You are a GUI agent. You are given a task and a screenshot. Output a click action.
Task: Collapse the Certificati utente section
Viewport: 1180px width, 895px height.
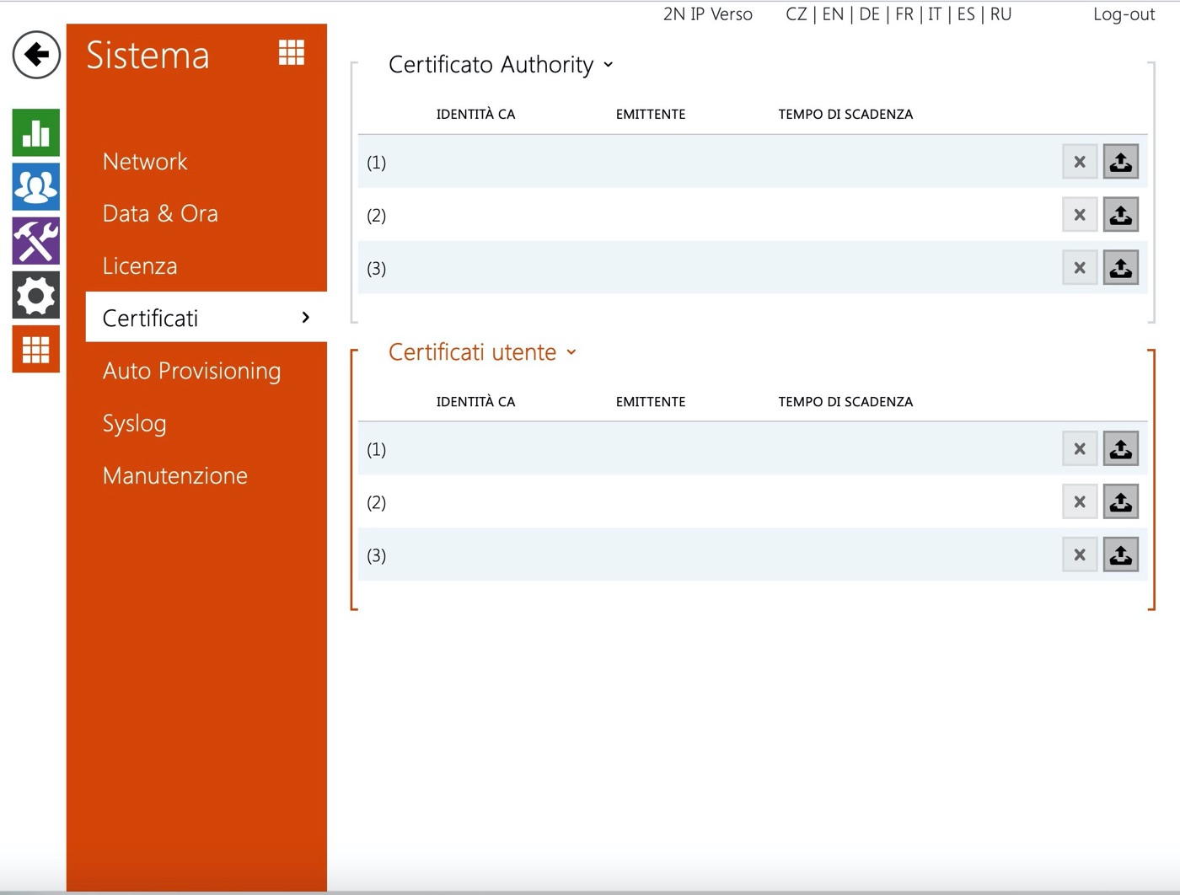tap(482, 352)
